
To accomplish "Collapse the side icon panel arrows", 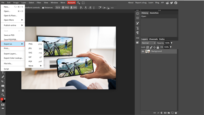I will [x=137, y=10].
